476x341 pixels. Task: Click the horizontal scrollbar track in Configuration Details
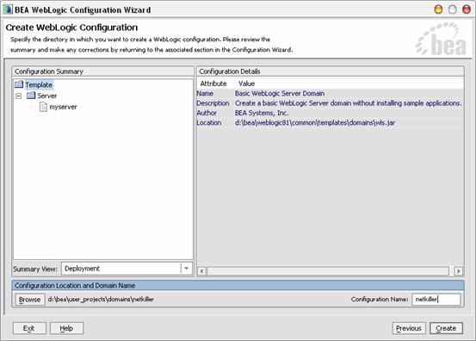pos(328,271)
